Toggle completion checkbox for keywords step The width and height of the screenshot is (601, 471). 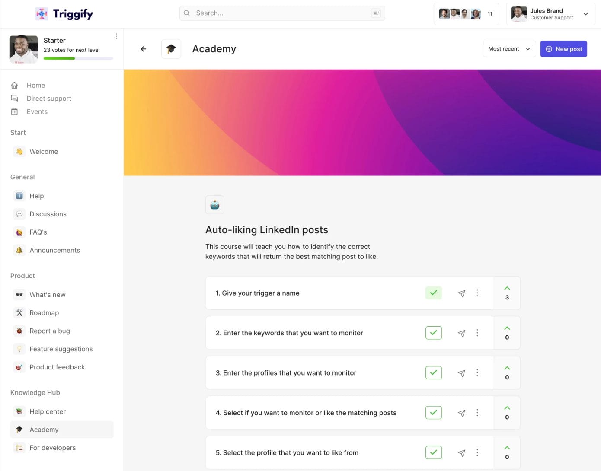pos(433,333)
